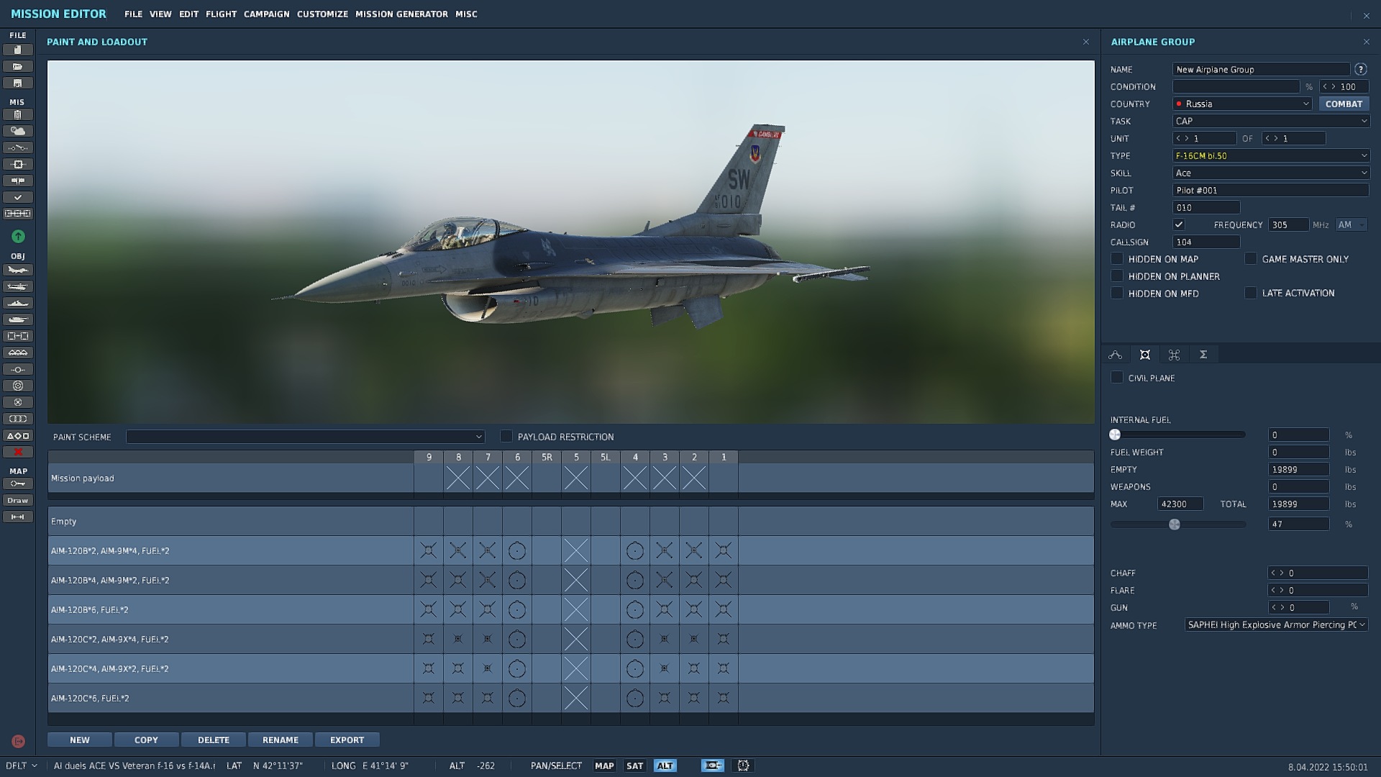Click the help question mark next to name
The width and height of the screenshot is (1381, 777).
point(1360,69)
